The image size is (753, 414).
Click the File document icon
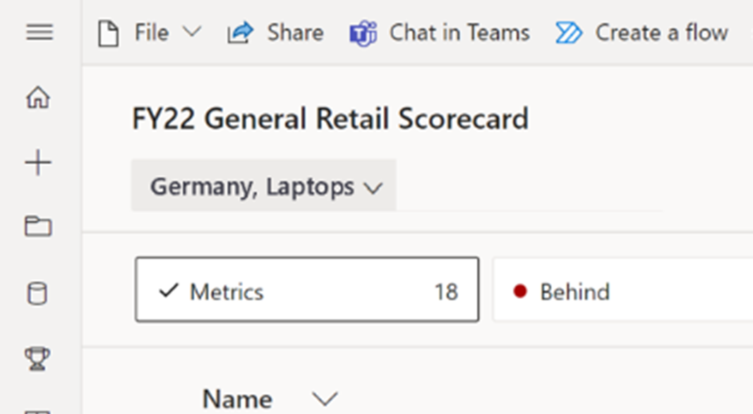109,33
